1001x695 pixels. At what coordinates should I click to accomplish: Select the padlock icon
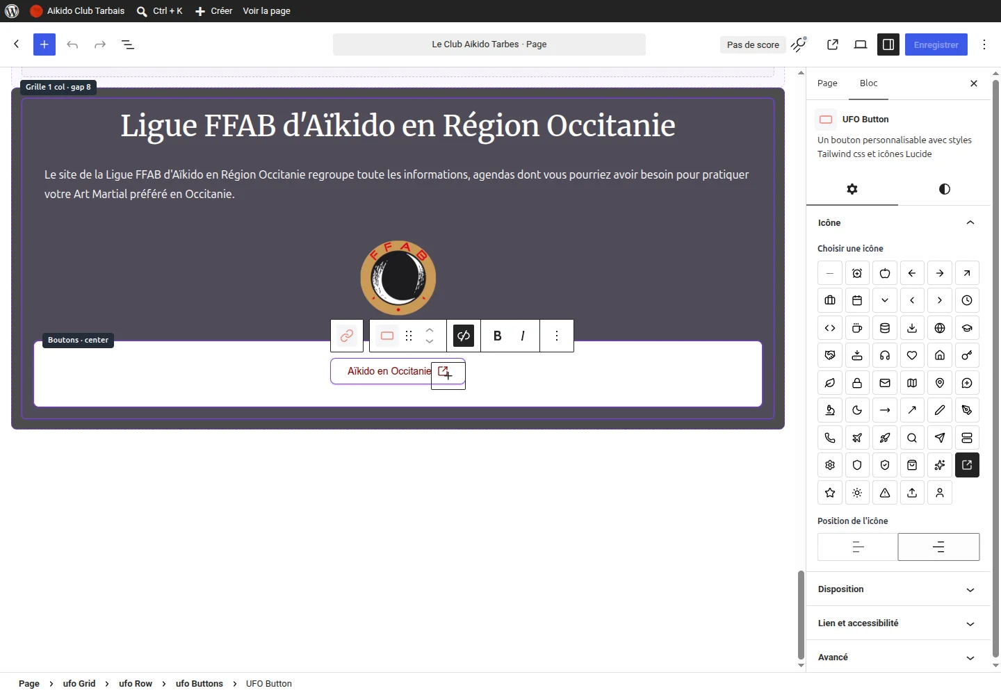tap(857, 383)
